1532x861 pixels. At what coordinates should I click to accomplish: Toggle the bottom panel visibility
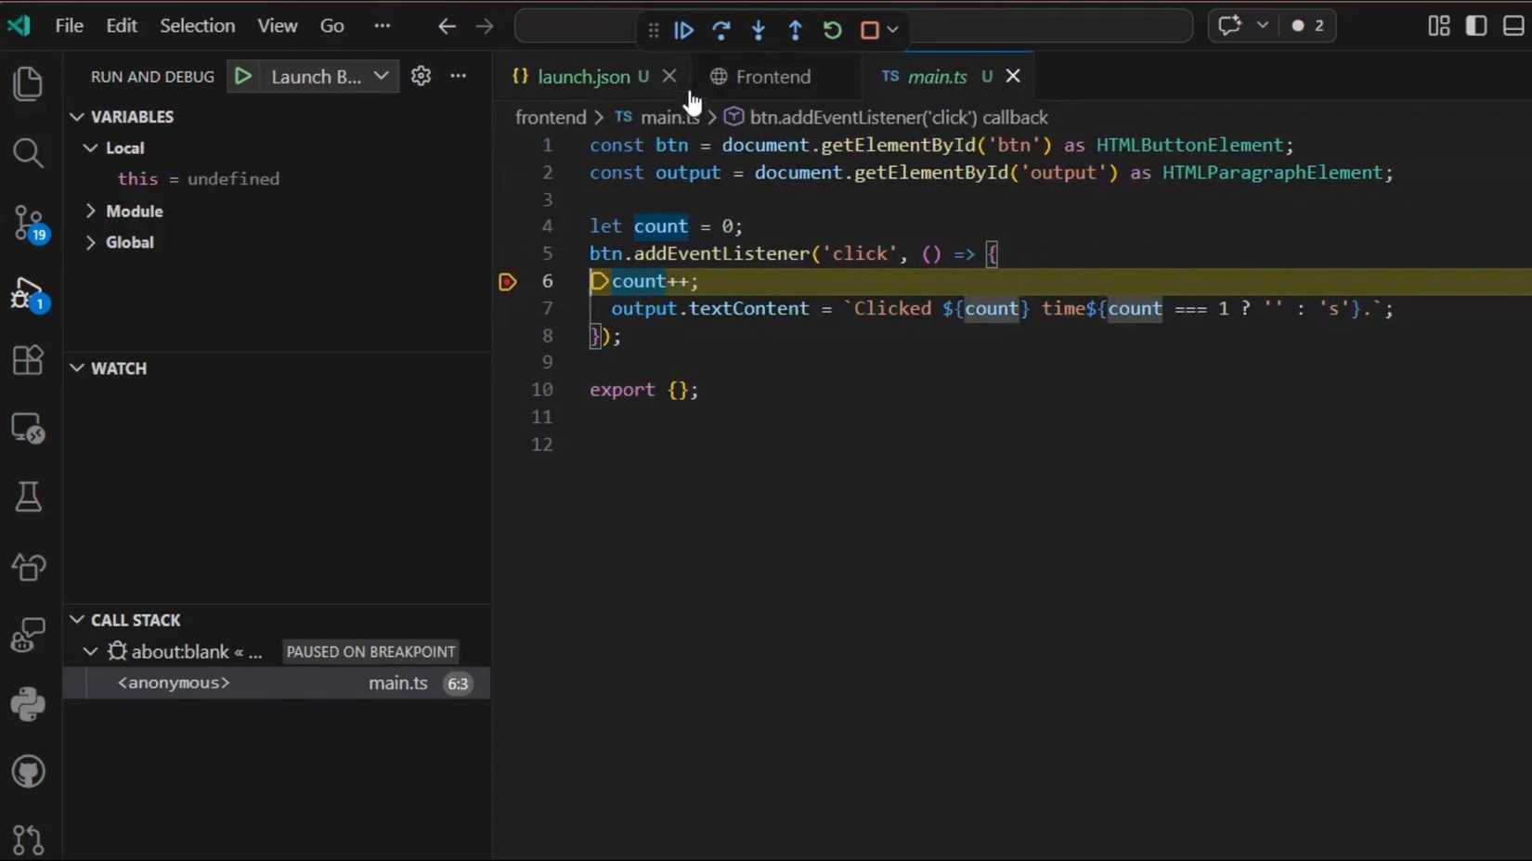tap(1513, 26)
